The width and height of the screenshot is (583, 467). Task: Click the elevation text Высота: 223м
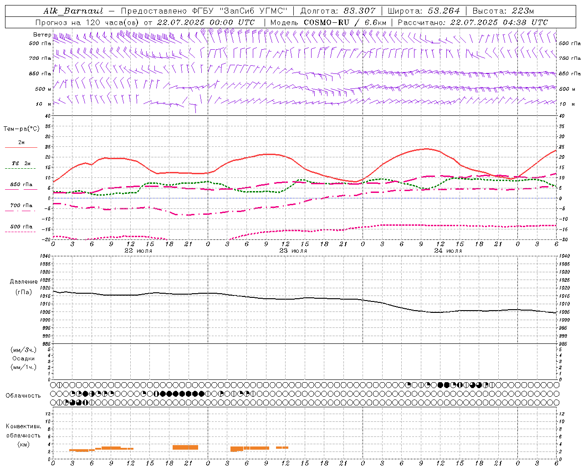[x=503, y=11]
